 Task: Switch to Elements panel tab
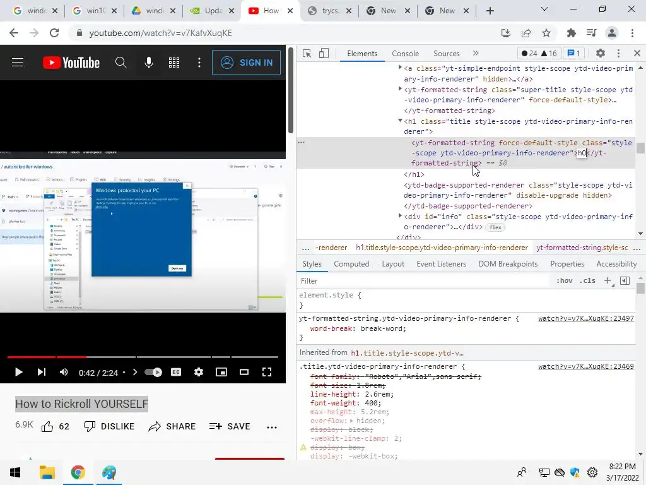[x=362, y=54]
